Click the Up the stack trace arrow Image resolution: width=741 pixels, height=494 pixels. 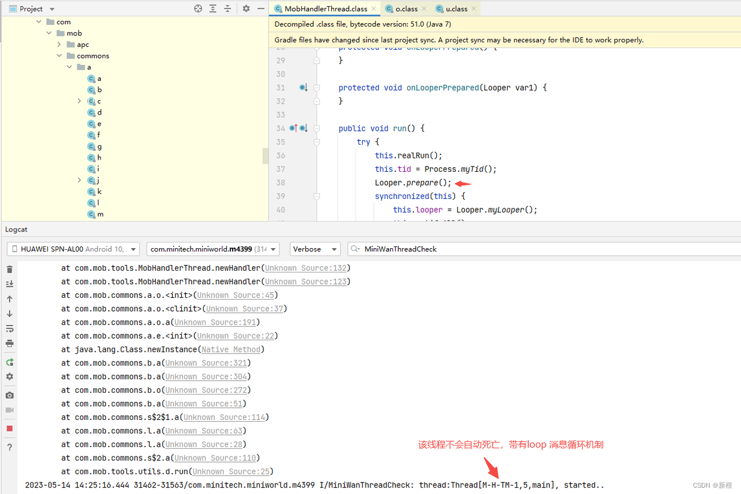point(9,299)
